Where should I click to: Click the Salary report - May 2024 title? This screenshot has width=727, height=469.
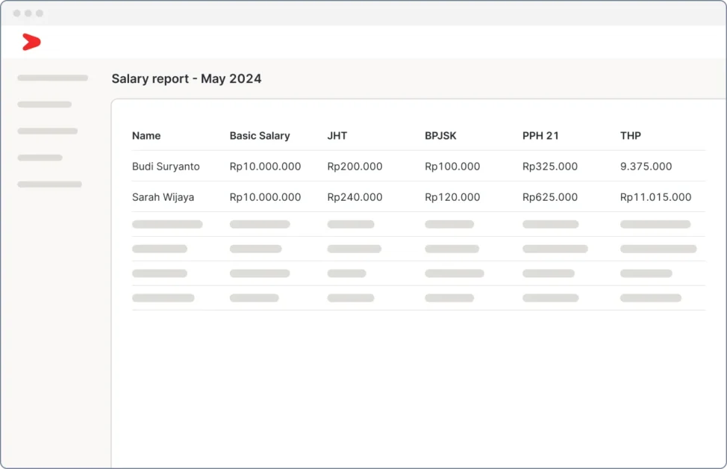(x=186, y=78)
